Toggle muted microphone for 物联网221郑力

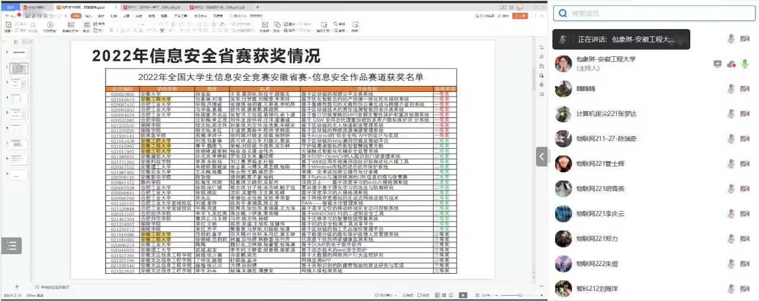[x=731, y=239]
